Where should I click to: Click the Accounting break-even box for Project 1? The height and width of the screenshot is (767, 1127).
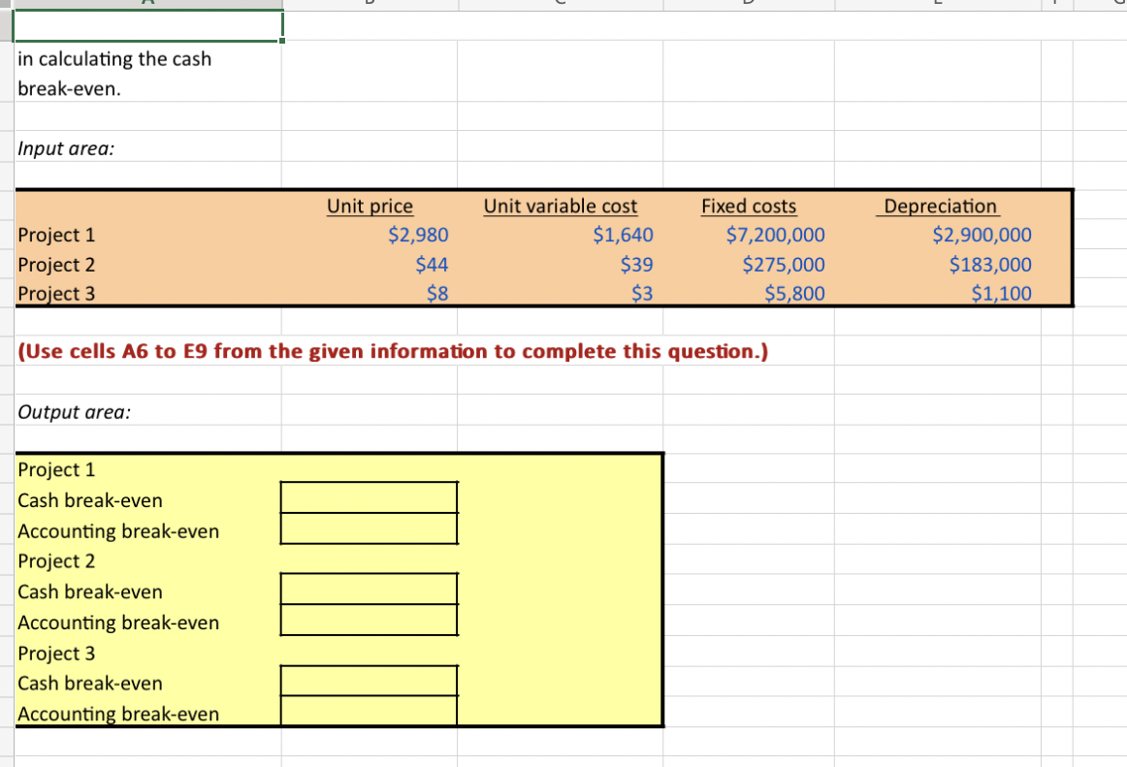click(369, 529)
